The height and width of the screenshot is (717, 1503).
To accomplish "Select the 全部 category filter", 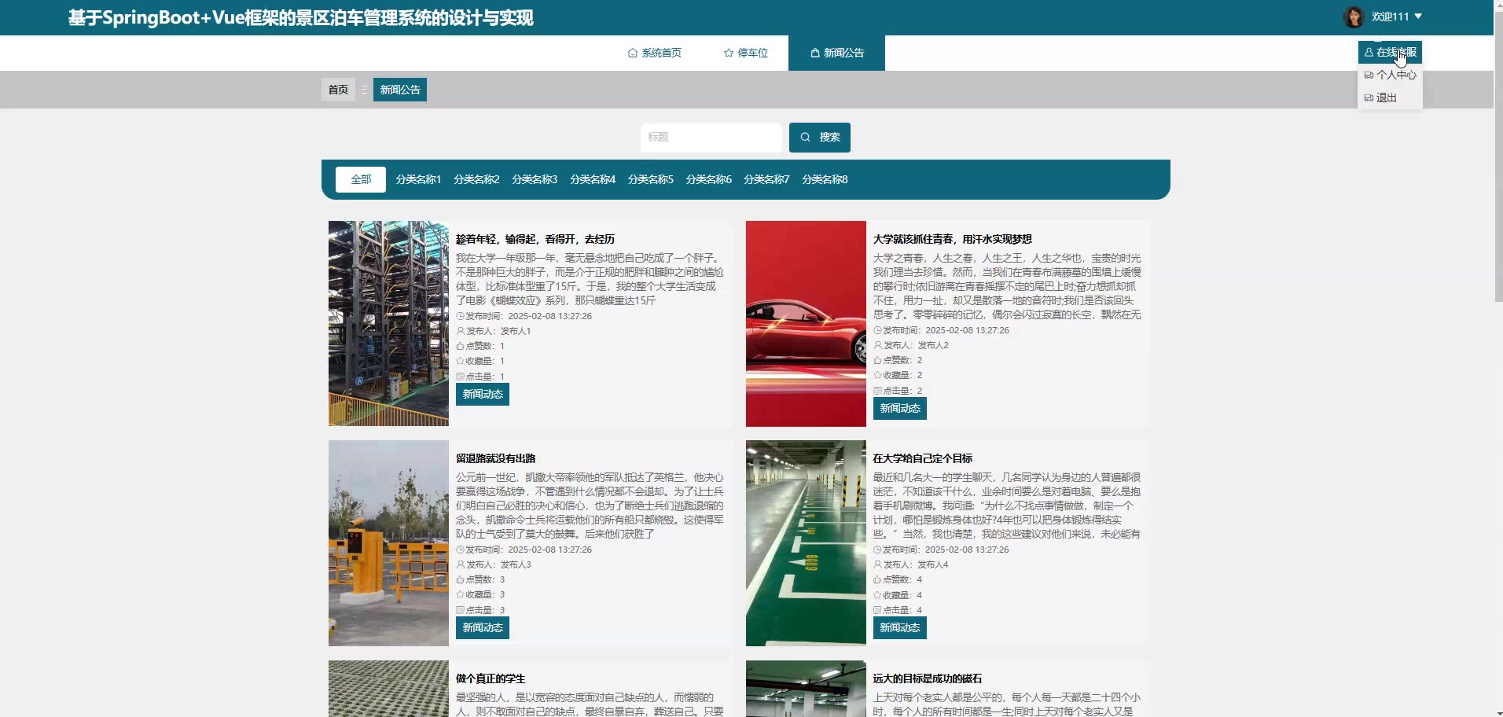I will (x=361, y=180).
